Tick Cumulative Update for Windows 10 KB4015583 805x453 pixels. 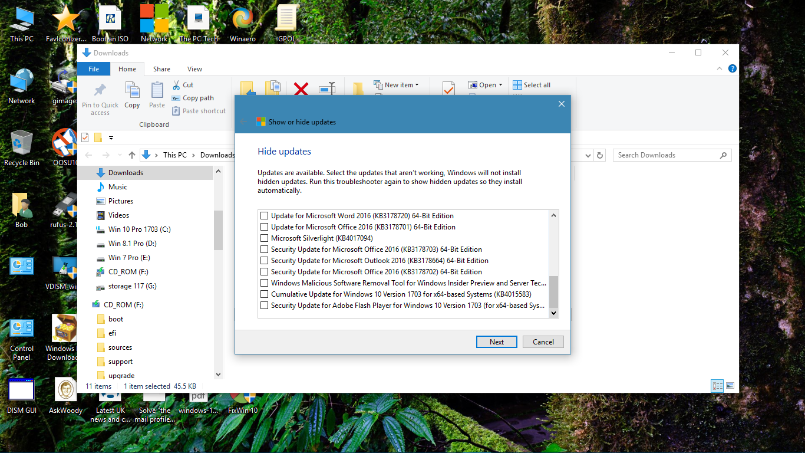[264, 294]
